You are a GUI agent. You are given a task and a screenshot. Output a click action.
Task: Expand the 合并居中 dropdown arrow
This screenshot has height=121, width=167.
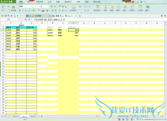tap(77, 10)
